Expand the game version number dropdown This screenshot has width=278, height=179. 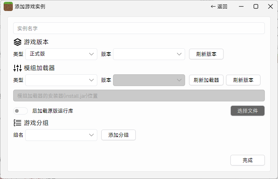click(x=149, y=54)
